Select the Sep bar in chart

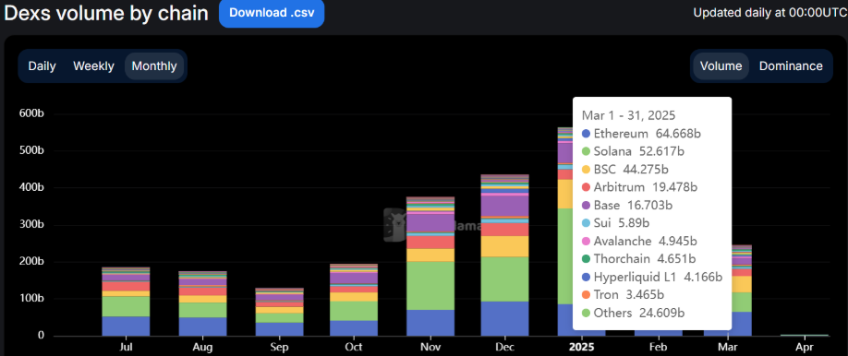point(279,312)
